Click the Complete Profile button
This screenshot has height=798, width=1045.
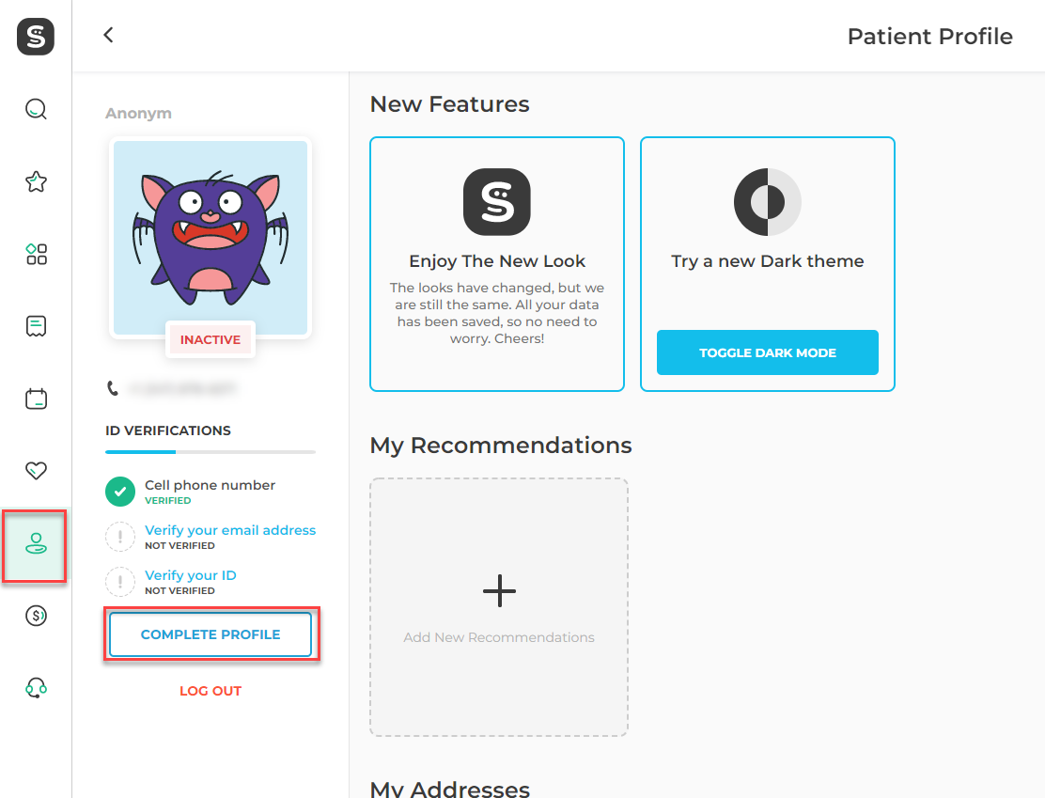point(211,634)
